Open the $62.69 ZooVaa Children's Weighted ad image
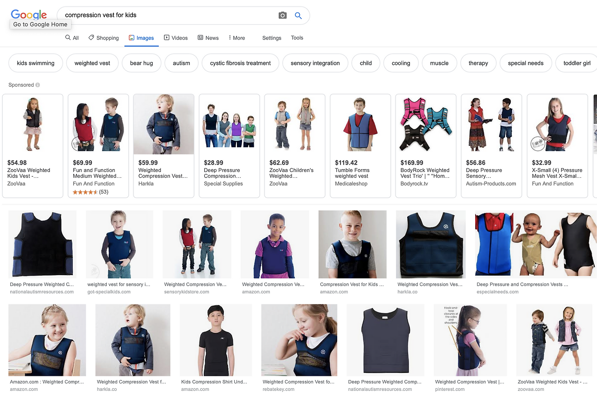This screenshot has height=394, width=597. [x=295, y=124]
